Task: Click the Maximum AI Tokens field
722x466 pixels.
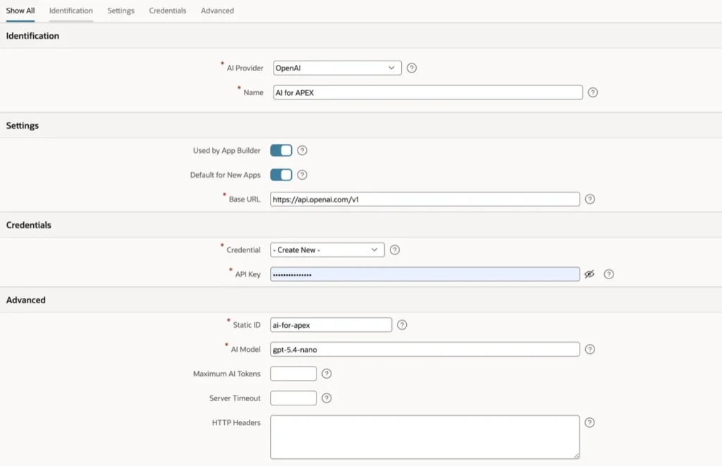Action: click(293, 374)
